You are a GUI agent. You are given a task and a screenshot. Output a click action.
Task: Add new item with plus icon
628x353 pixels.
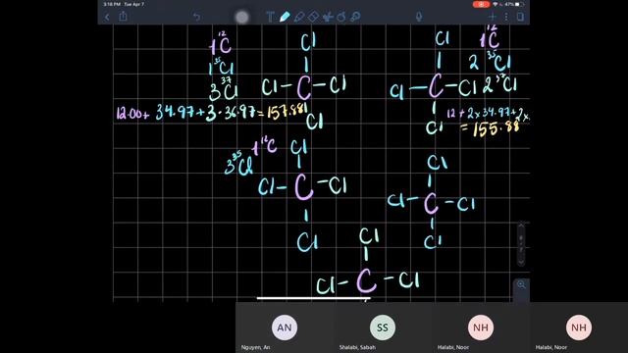point(493,17)
